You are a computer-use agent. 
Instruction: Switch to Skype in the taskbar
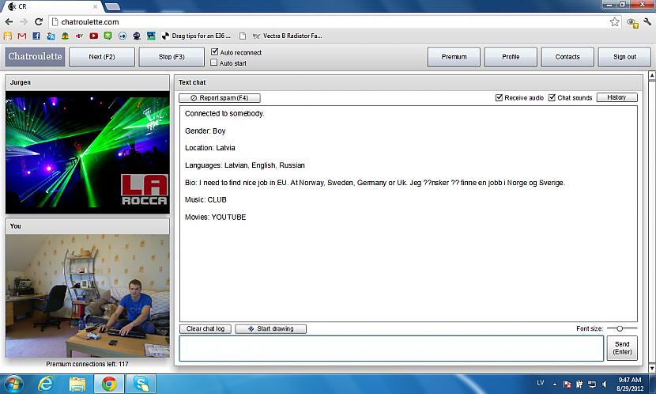click(141, 384)
